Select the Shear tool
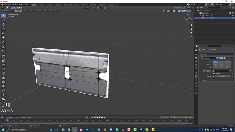 [x=3, y=99]
